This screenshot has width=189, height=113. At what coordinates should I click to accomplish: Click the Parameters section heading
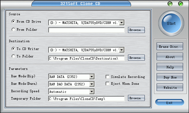pos(18,69)
